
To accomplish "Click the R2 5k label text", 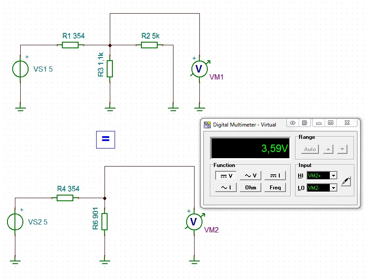I will [151, 36].
